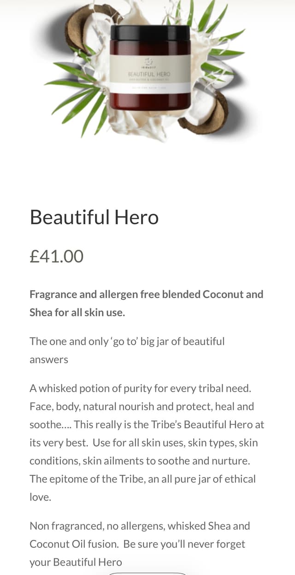Tap the 'Shea for all skin use.' line

click(x=77, y=312)
